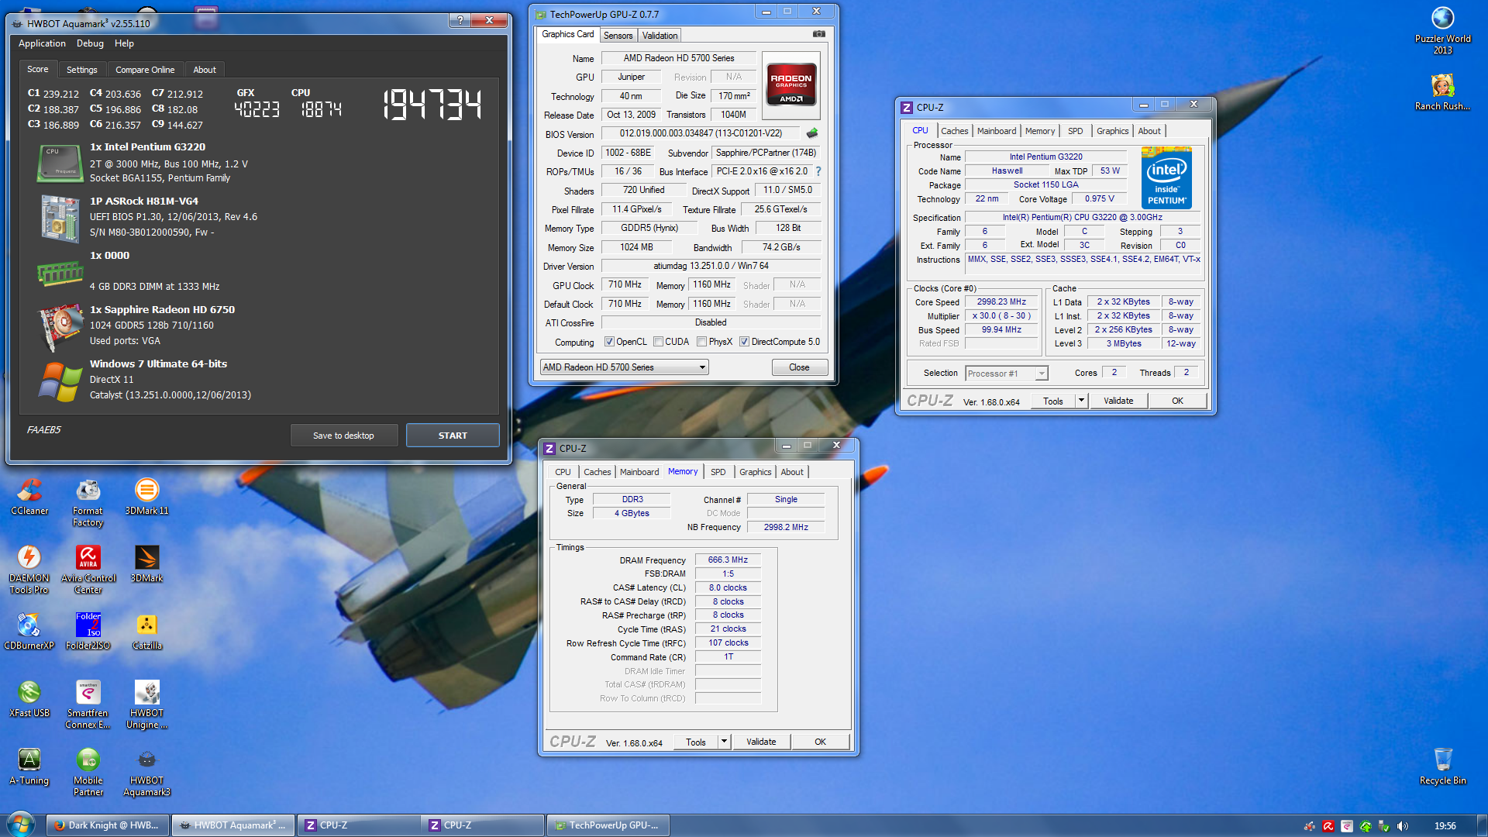Switch to Sensors tab in GPU-Z

[x=618, y=36]
